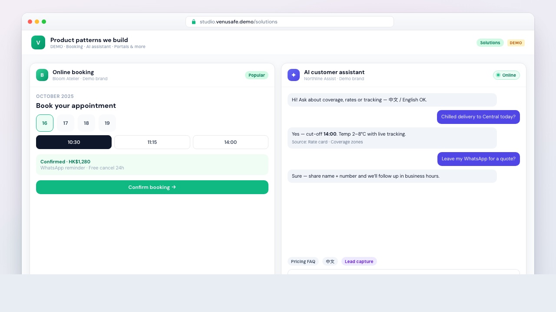Click the 'Source: Rate card · Coverage zones' text
This screenshot has height=312, width=556.
coord(328,142)
